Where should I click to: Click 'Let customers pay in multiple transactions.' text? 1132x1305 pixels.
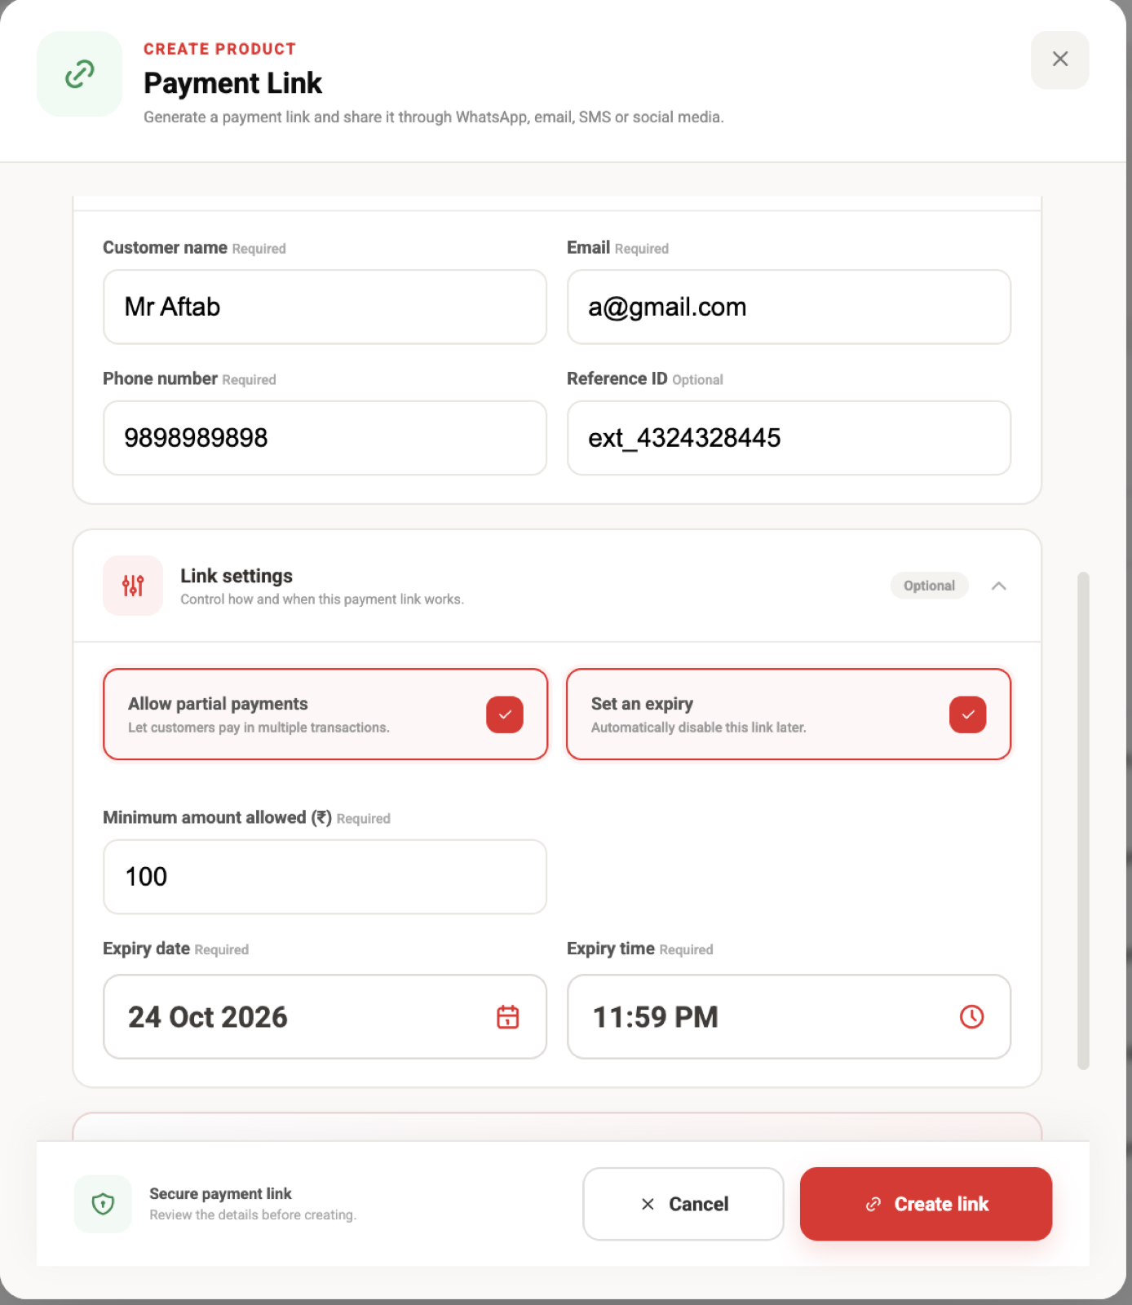(x=259, y=728)
